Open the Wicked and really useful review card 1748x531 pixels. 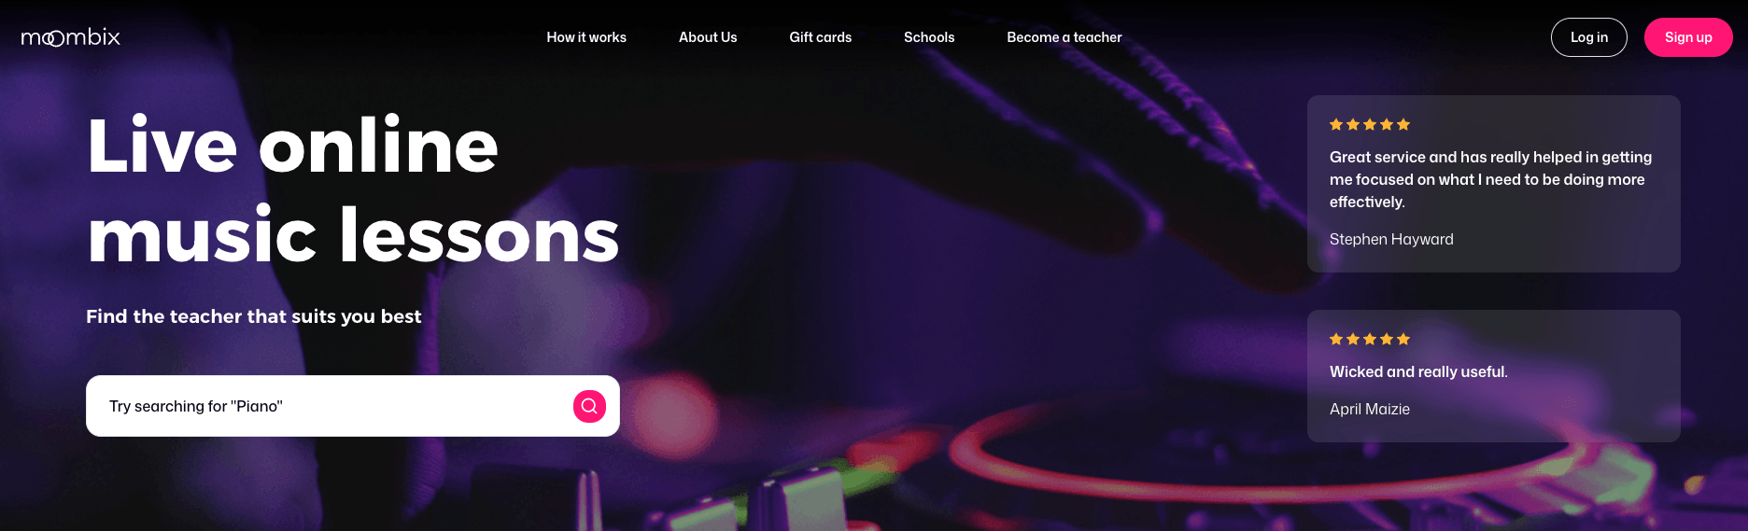coord(1494,376)
